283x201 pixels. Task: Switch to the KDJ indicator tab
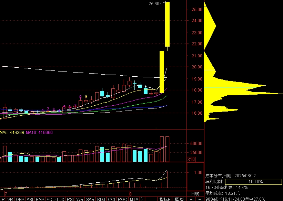(101, 199)
